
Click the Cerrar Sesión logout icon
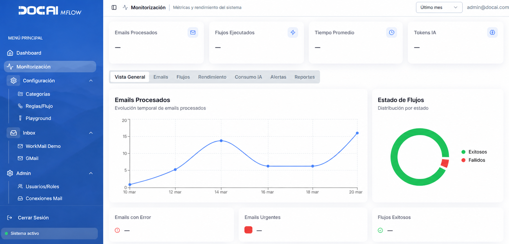[10, 218]
